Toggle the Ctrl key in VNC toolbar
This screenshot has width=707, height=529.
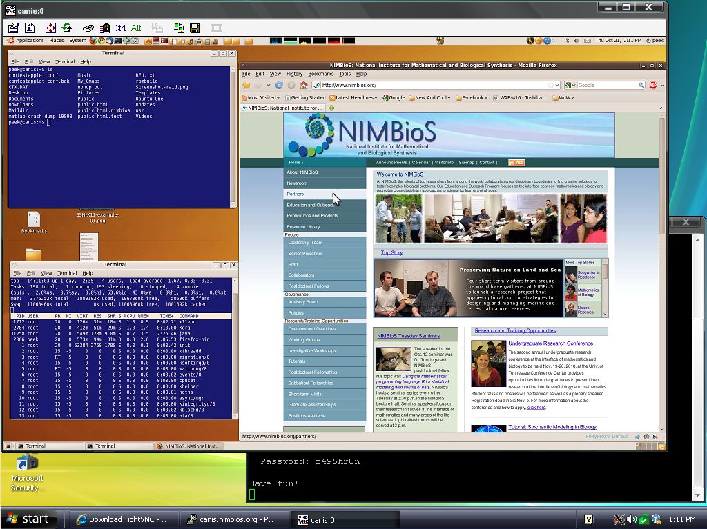pyautogui.click(x=120, y=28)
